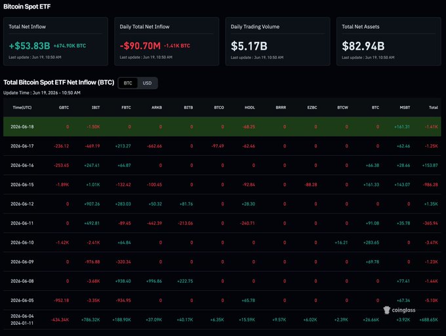Click the IBIT value -1.50K on 2026-06-18
Image resolution: width=446 pixels, height=336 pixels.
point(93,126)
